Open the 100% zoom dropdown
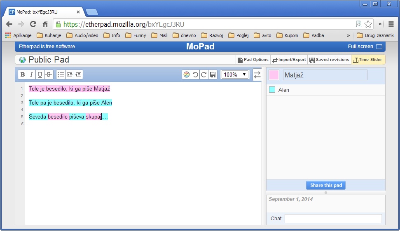This screenshot has width=400, height=247. pyautogui.click(x=235, y=75)
